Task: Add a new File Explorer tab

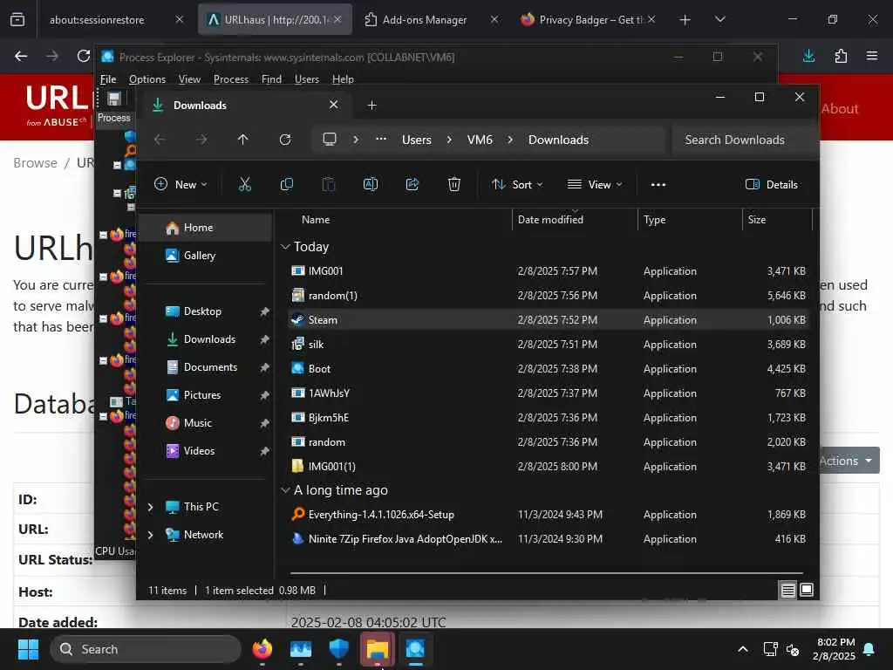Action: [372, 106]
